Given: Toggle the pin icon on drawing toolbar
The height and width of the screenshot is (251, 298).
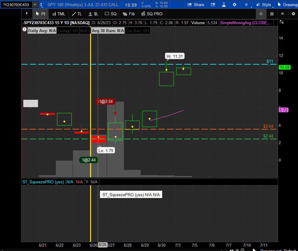Looking at the screenshot, I should [27, 14].
